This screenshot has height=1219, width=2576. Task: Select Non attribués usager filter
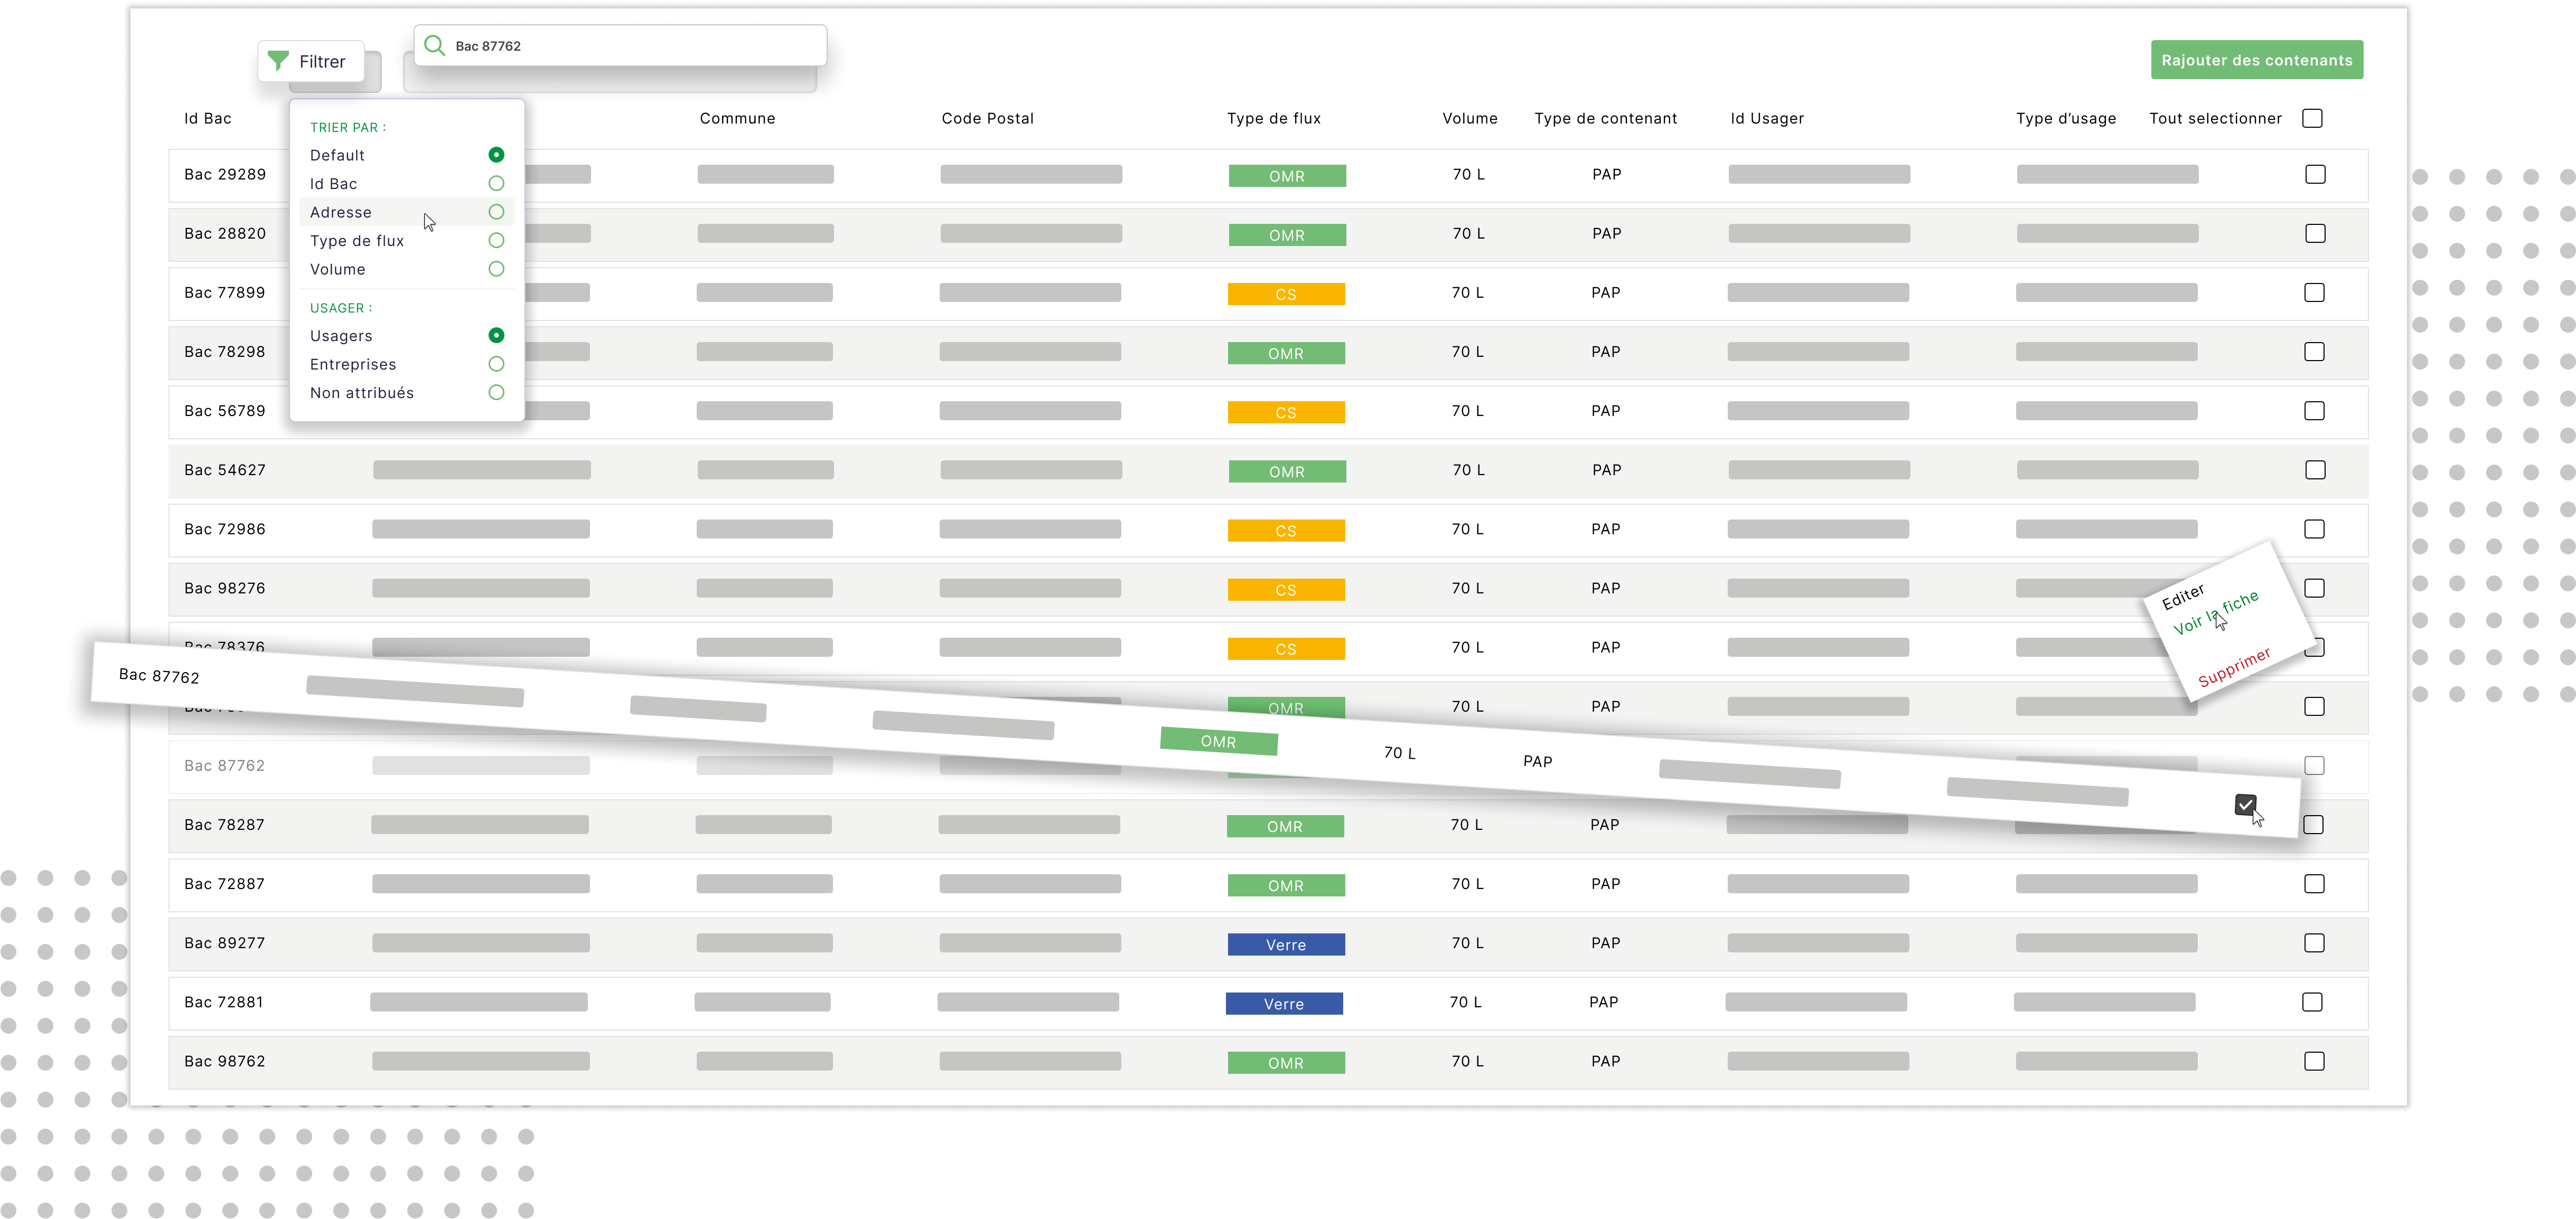pos(496,393)
